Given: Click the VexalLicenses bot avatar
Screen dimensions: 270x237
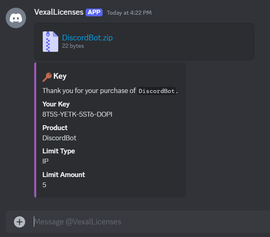Looking at the screenshot, I should 16,18.
